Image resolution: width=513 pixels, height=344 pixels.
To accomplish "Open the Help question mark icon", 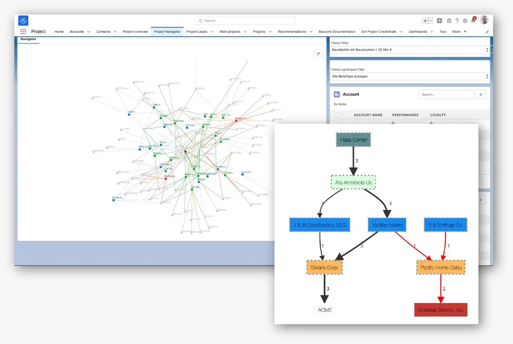I will pos(457,20).
